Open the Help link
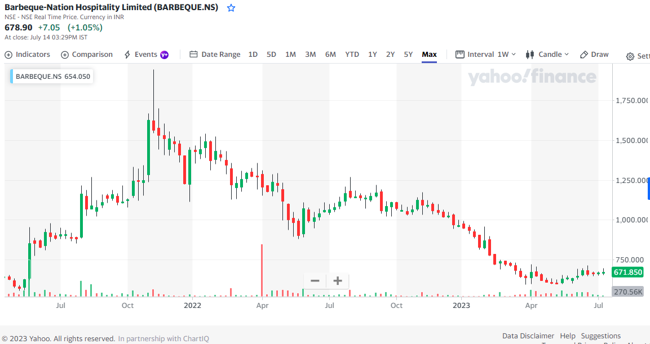 pyautogui.click(x=568, y=336)
